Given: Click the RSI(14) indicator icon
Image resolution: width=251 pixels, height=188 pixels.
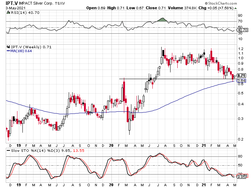Looking at the screenshot, I should tap(8, 12).
